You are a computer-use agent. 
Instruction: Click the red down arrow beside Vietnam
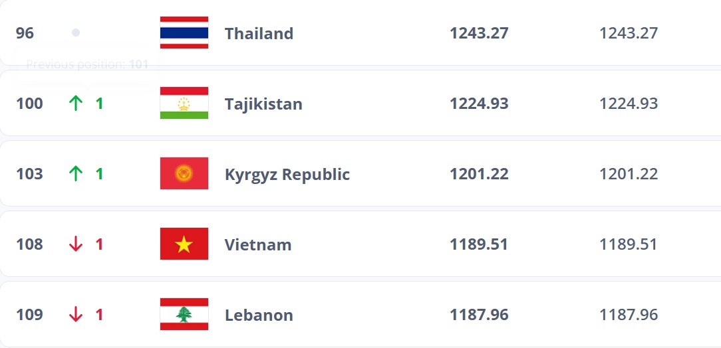tap(76, 244)
